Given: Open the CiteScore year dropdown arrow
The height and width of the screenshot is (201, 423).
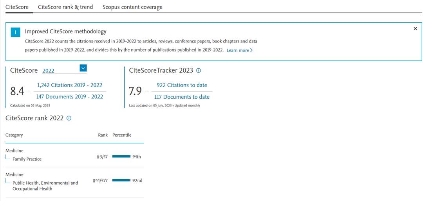Looking at the screenshot, I should coord(83,68).
